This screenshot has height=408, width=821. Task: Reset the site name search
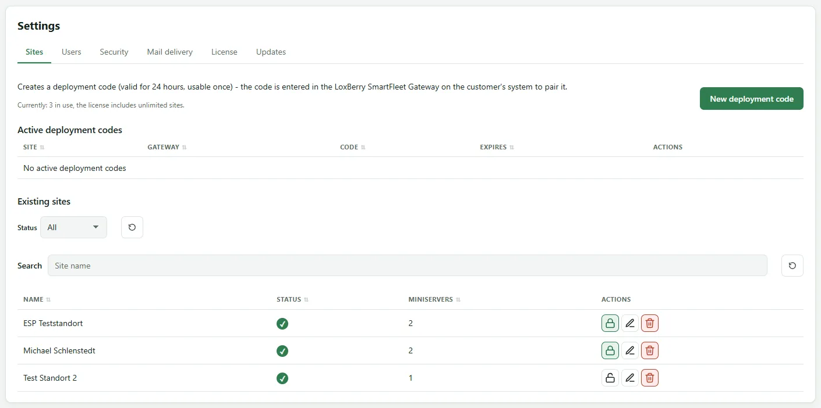tap(792, 266)
